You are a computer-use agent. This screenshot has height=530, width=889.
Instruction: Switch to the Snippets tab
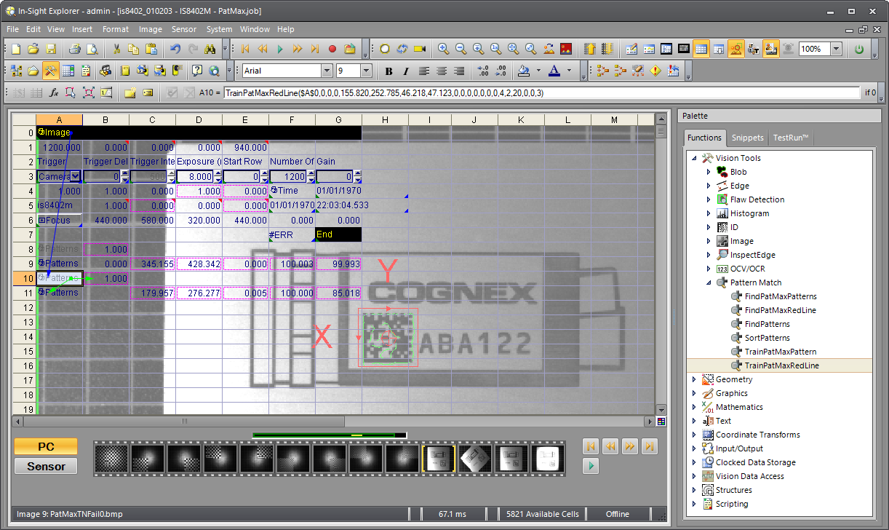(747, 138)
